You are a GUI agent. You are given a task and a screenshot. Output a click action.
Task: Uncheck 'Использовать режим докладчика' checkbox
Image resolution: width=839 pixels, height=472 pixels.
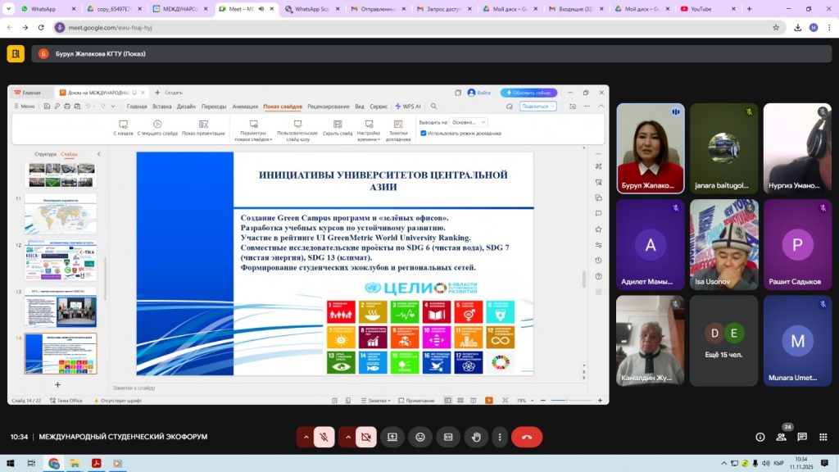pyautogui.click(x=423, y=133)
